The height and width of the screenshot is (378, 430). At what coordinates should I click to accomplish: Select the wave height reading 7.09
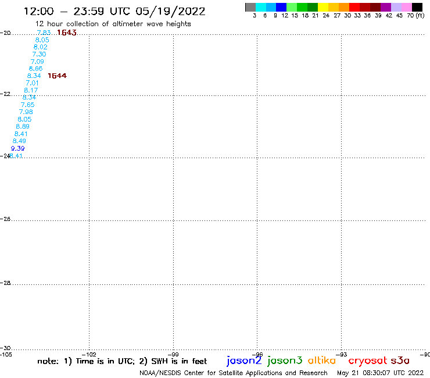point(37,62)
